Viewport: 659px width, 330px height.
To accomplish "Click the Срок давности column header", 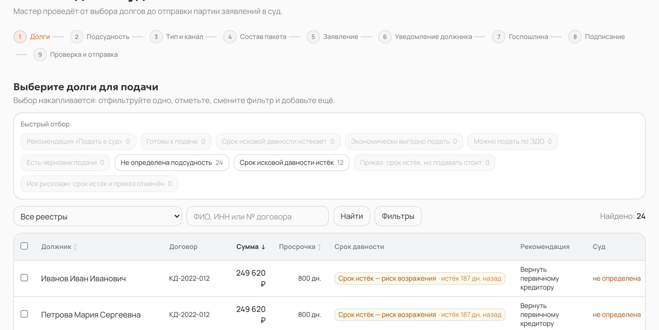I will [x=359, y=247].
